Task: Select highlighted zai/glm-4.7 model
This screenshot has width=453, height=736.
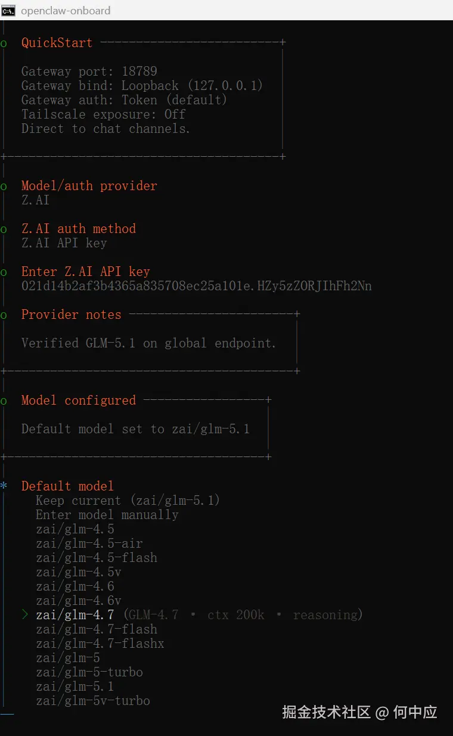Action: pos(75,615)
